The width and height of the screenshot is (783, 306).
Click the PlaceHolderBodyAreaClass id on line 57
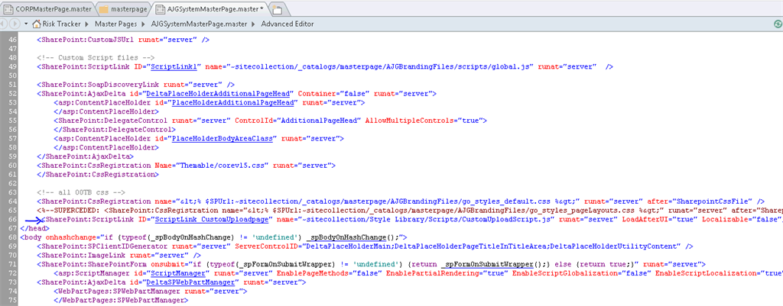(224, 138)
